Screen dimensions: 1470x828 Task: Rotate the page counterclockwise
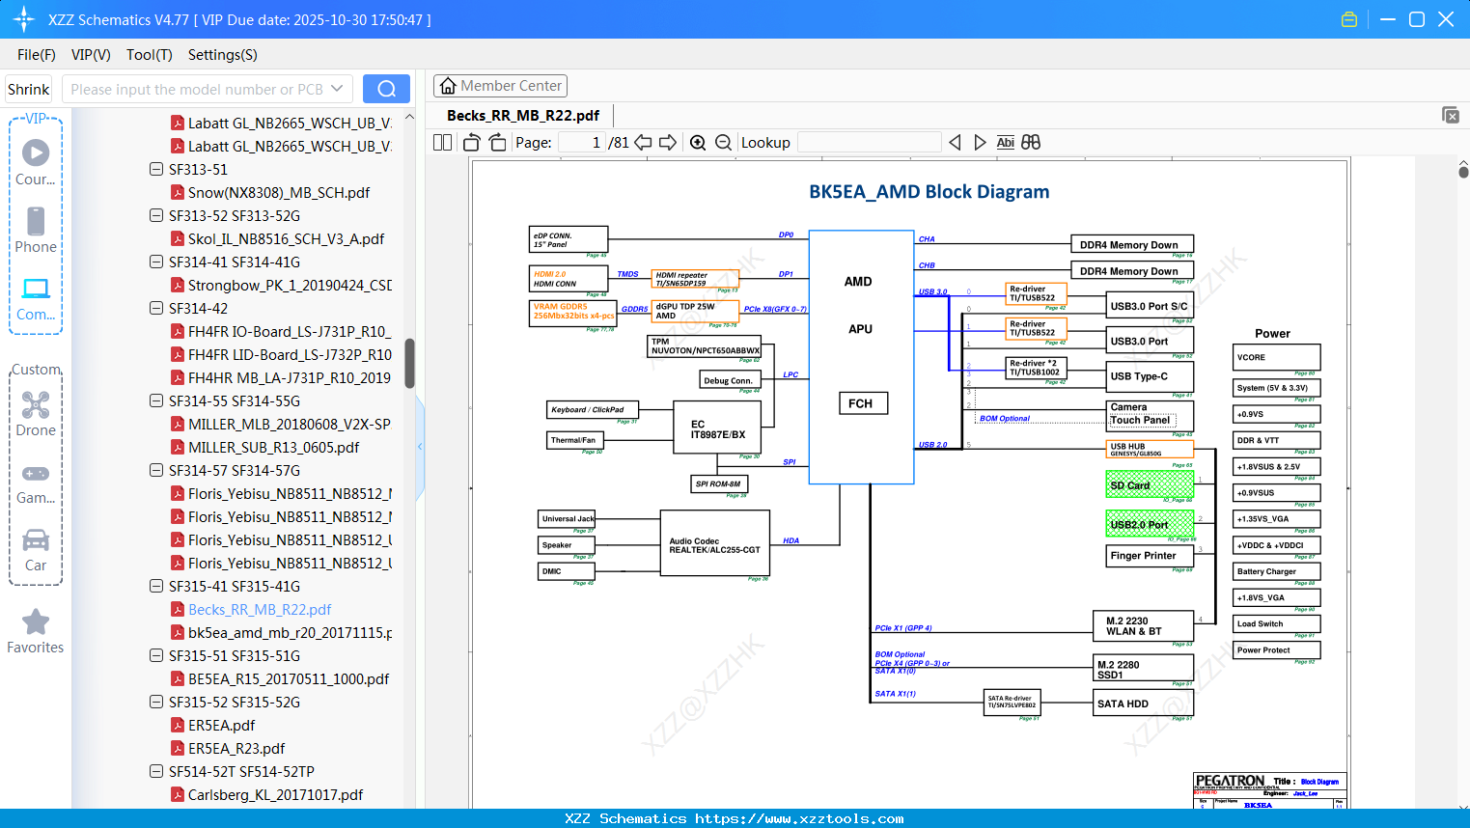coord(472,143)
